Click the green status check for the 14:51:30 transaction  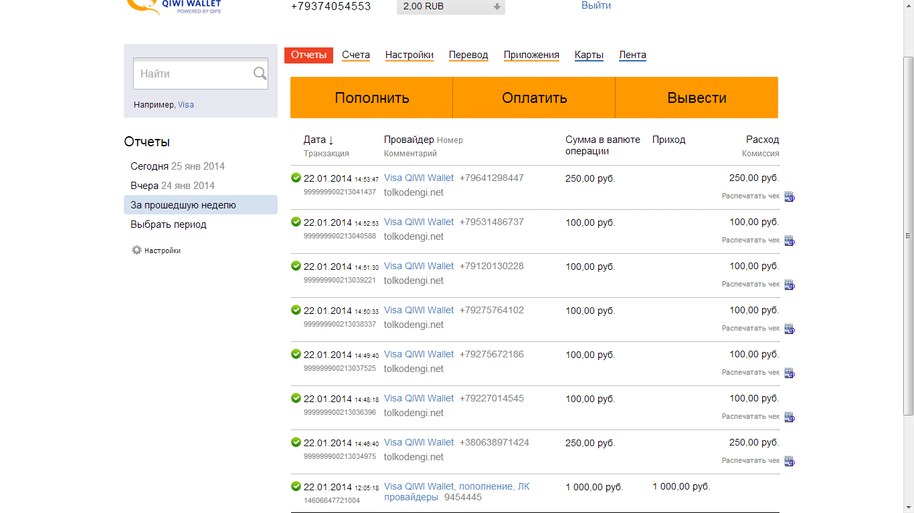296,266
